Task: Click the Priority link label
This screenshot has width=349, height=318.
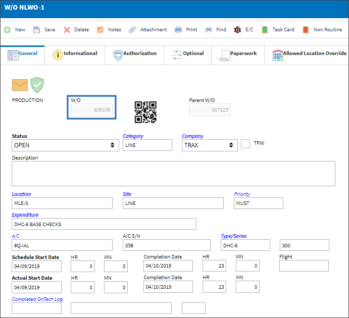Action: [242, 194]
